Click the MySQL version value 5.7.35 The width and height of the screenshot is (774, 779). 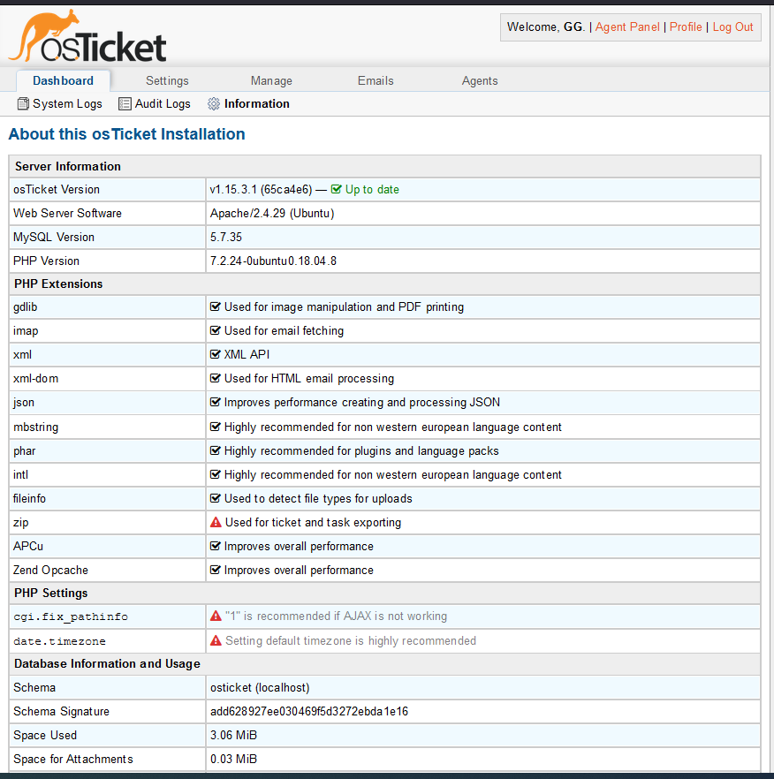click(x=225, y=237)
